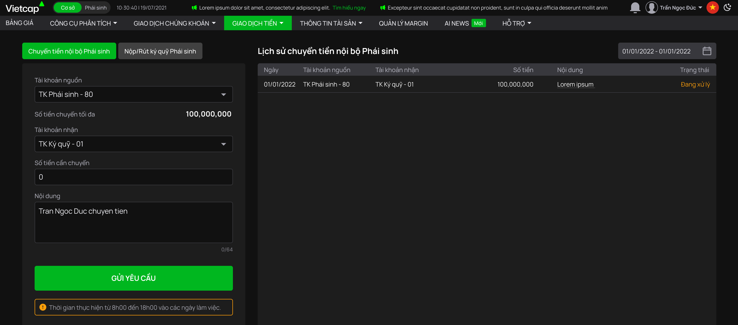Click the GỬI YÊU CẦU button
738x325 pixels.
click(x=134, y=278)
